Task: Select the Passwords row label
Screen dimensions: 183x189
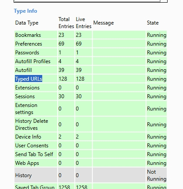Action: (27, 53)
